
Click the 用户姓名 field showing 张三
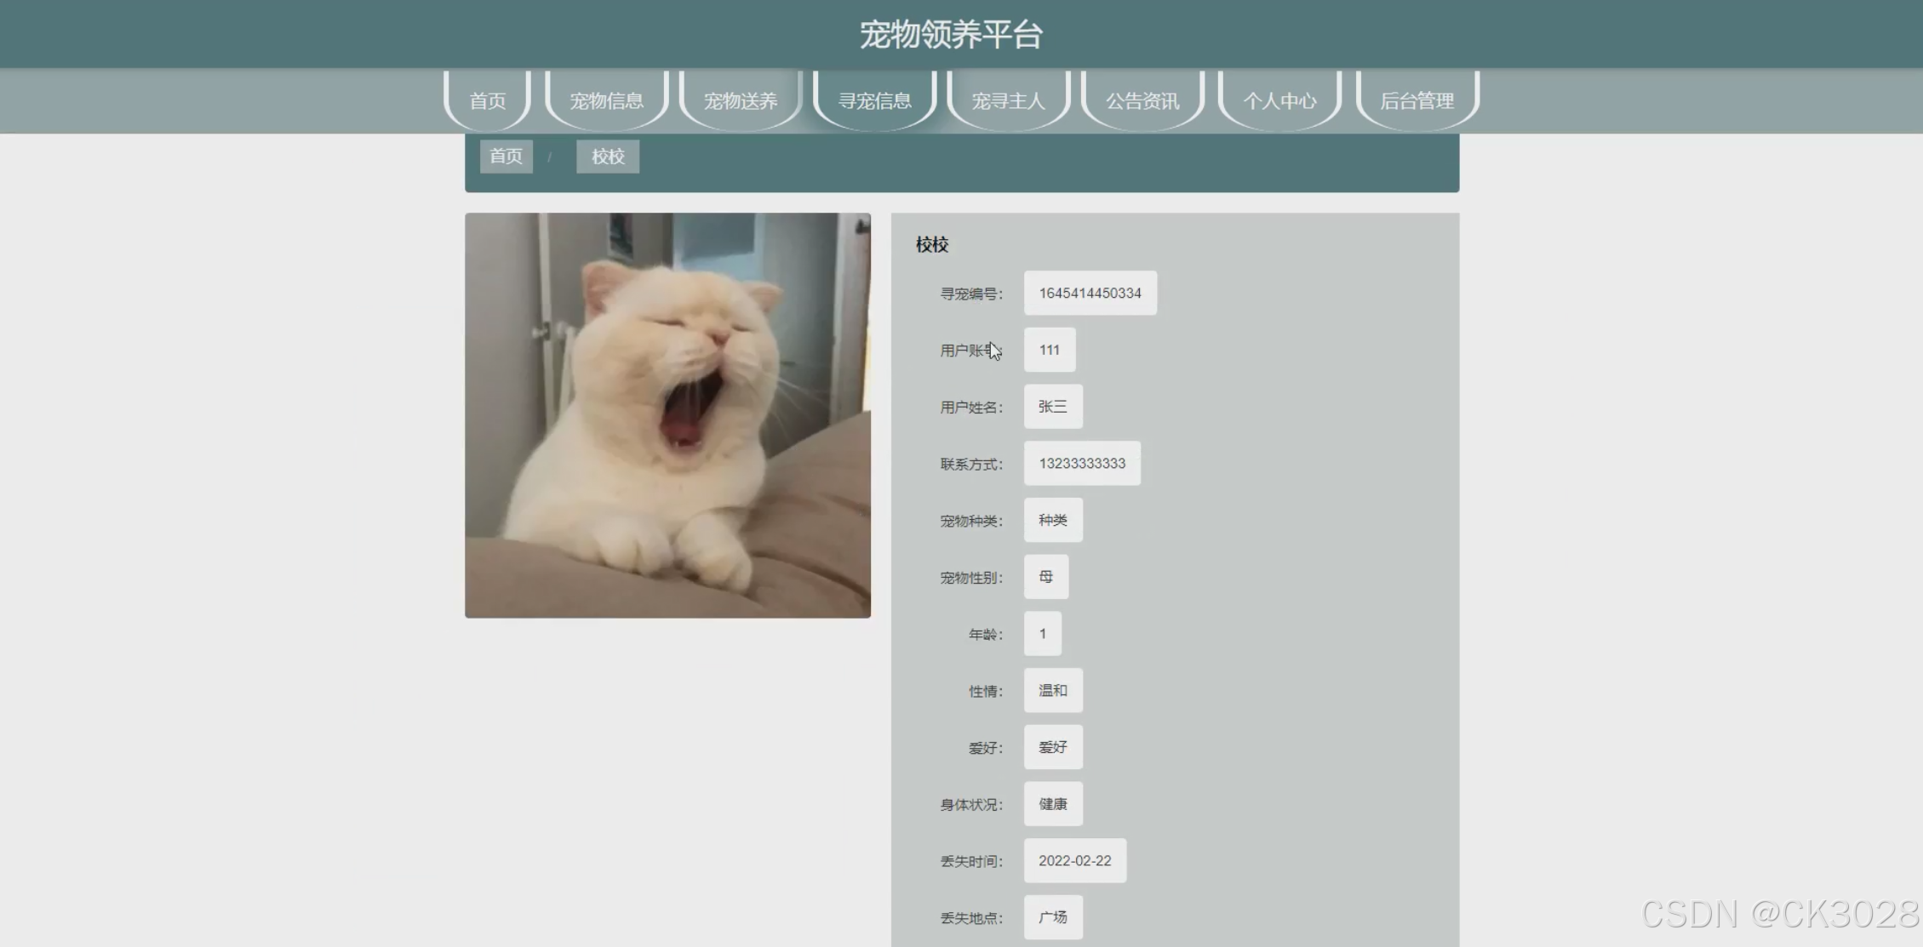point(1052,407)
